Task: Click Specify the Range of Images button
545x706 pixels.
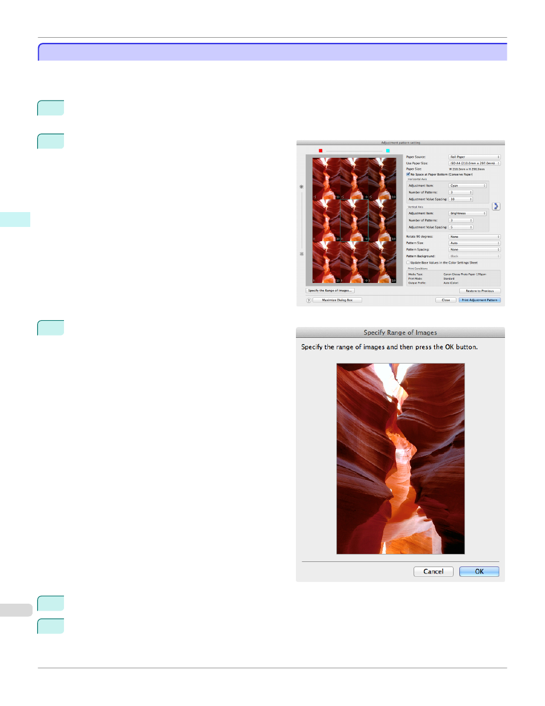Action: (330, 290)
